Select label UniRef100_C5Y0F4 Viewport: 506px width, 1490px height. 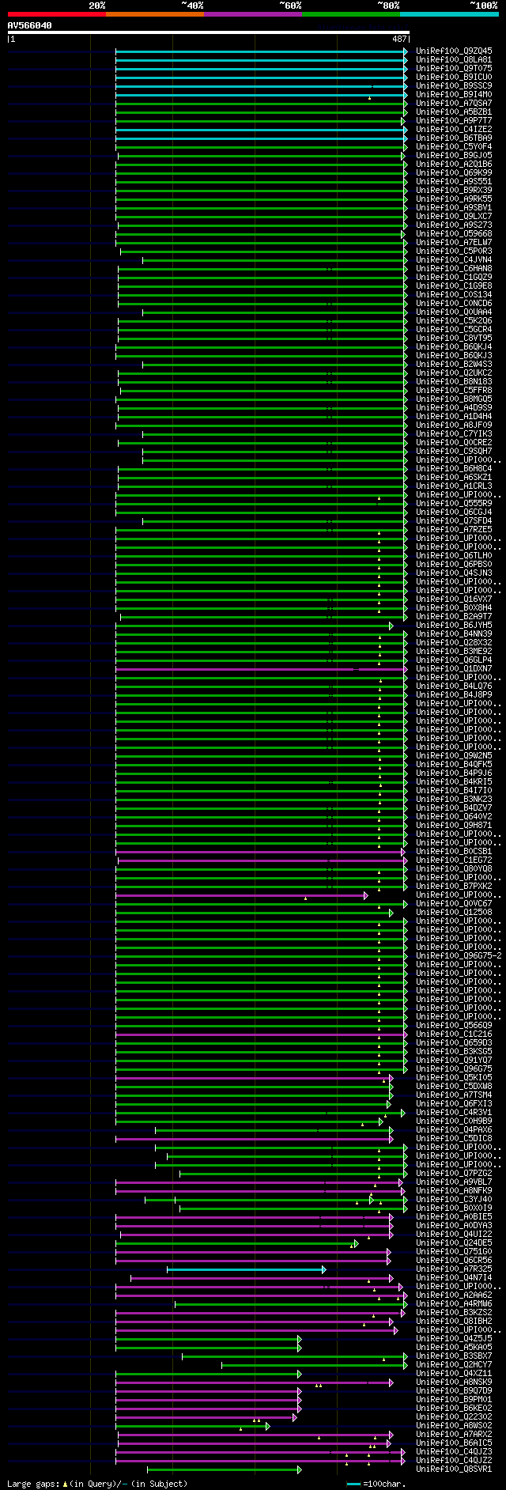(x=454, y=147)
